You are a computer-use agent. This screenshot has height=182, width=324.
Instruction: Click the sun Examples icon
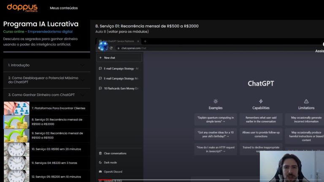(x=216, y=101)
